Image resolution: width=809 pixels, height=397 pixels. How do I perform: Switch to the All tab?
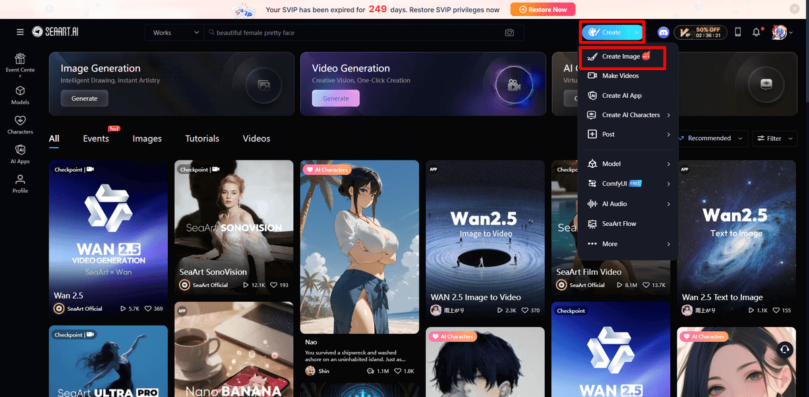(54, 139)
